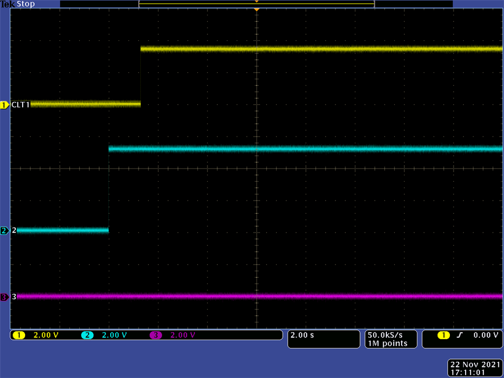Click channel 1 2.00 V scale value
This screenshot has width=504, height=378.
click(46, 335)
